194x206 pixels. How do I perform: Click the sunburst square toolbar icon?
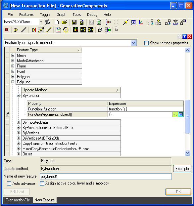tap(116, 22)
